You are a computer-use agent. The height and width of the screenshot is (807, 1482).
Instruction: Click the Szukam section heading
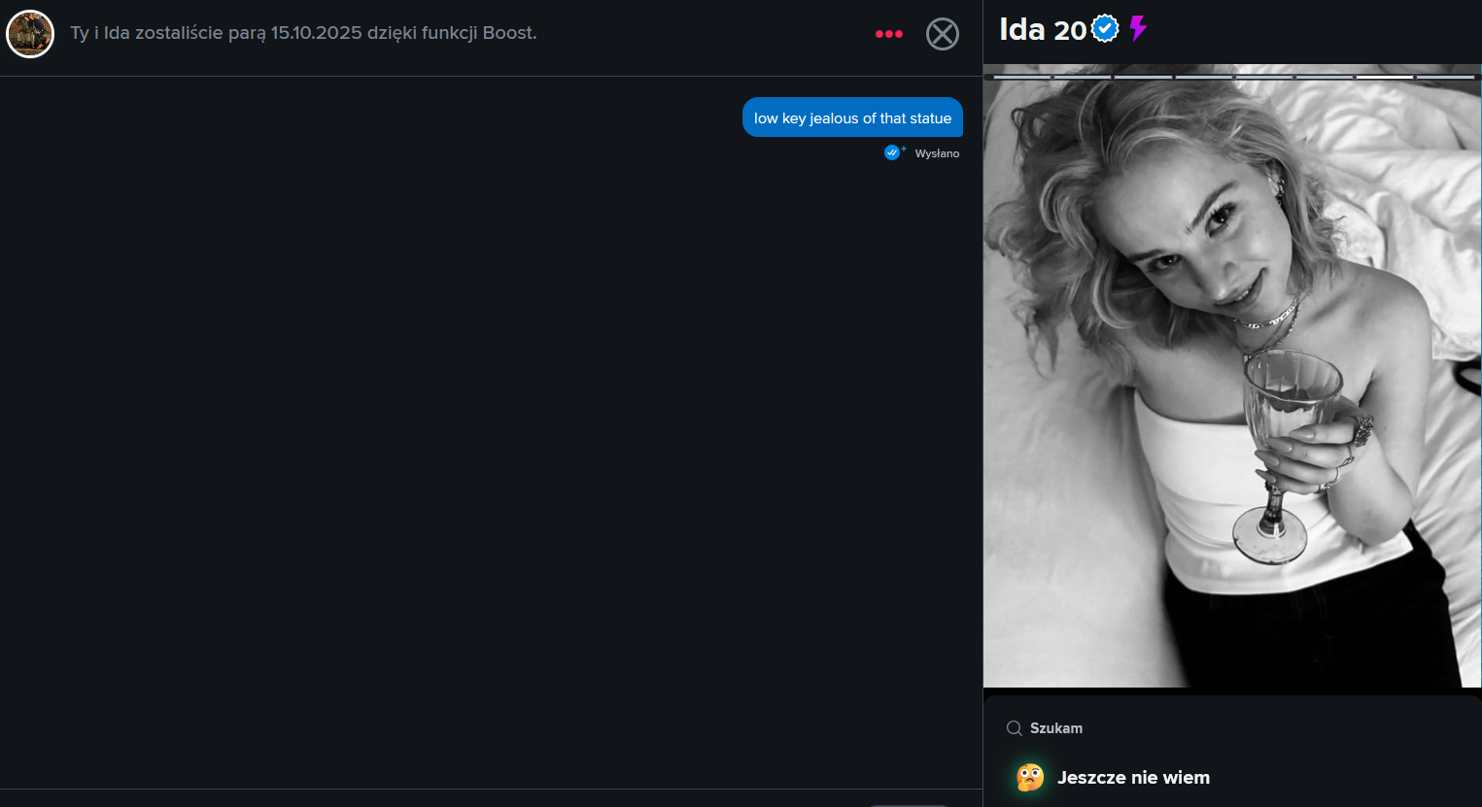point(1056,728)
